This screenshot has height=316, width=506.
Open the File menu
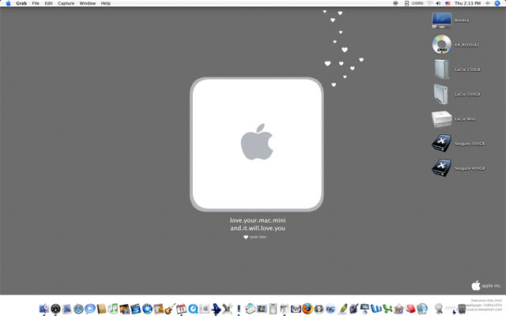[x=36, y=3]
